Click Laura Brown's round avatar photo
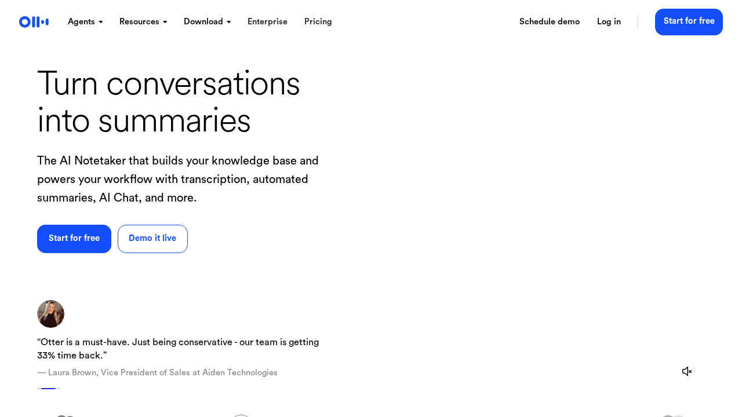 (x=50, y=314)
